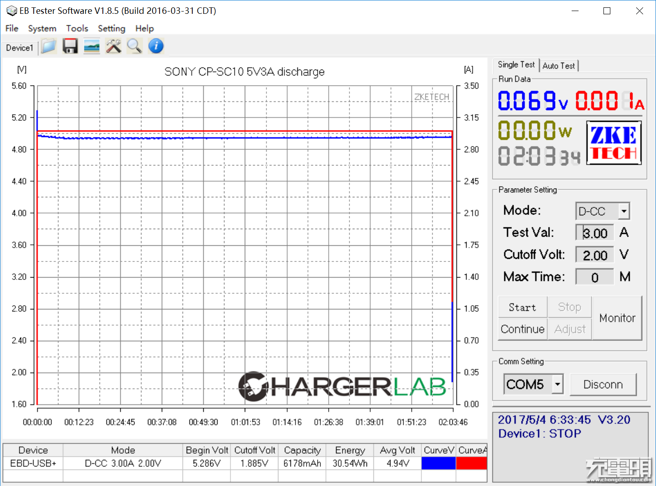Click the chart title 'SONY CP-SC10 5V3A discharge'
This screenshot has height=486, width=656.
tap(244, 72)
